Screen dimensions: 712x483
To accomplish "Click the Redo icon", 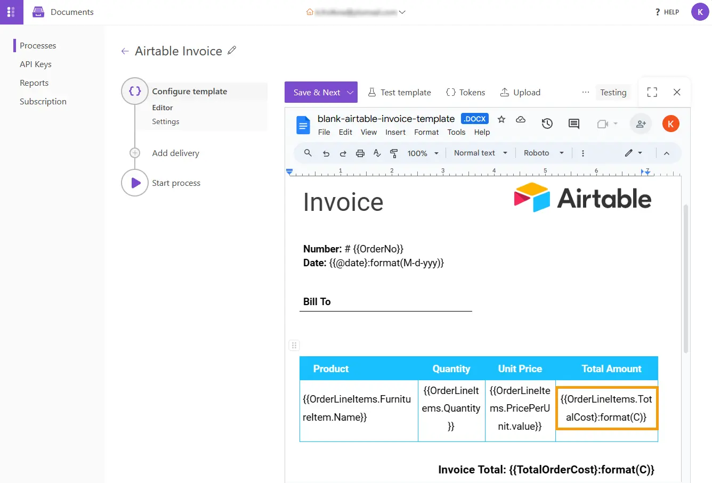I will (x=343, y=153).
